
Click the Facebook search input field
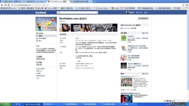tap(76, 12)
